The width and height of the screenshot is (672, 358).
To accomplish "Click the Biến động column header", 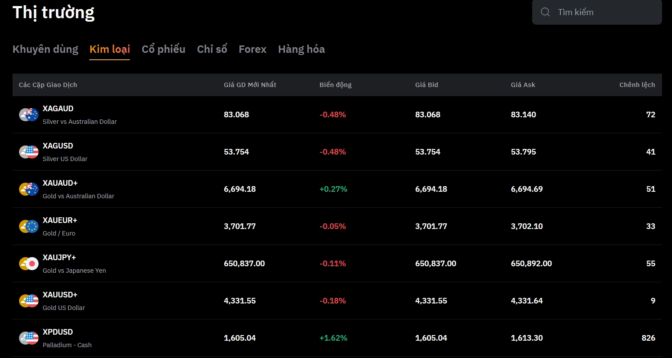I will click(x=335, y=85).
